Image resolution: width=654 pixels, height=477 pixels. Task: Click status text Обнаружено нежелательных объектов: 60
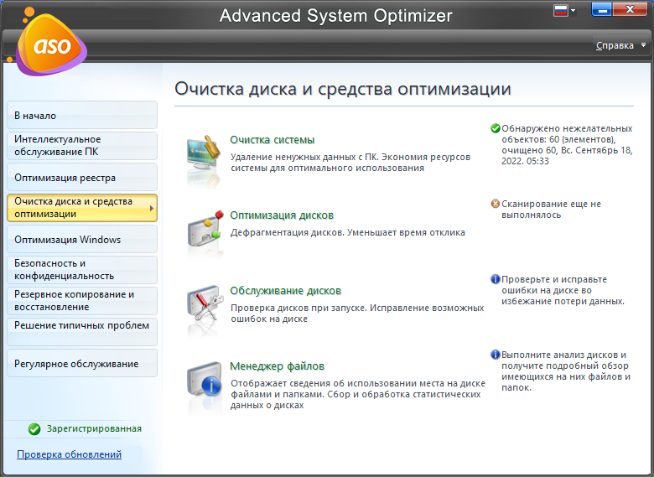567,145
